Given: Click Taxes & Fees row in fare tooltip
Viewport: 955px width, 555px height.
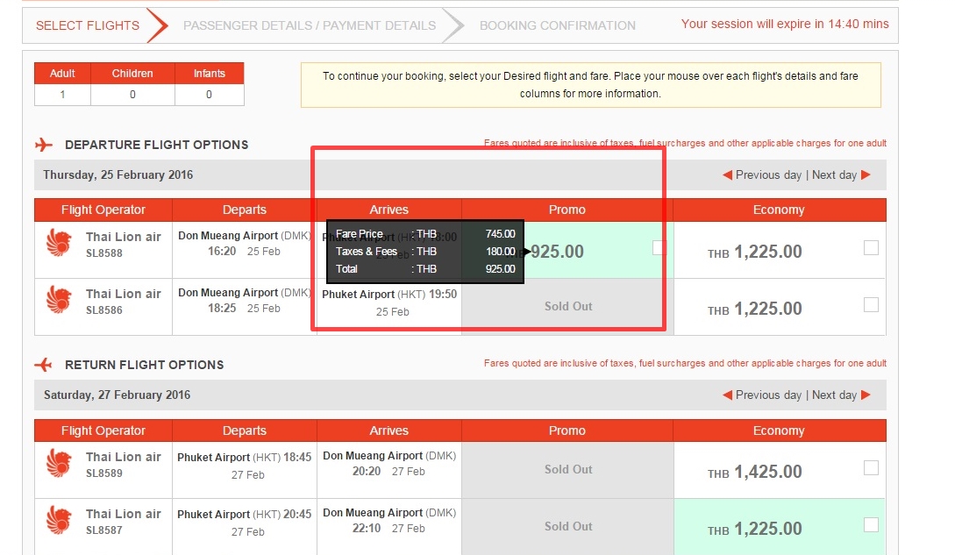Looking at the screenshot, I should pyautogui.click(x=425, y=251).
